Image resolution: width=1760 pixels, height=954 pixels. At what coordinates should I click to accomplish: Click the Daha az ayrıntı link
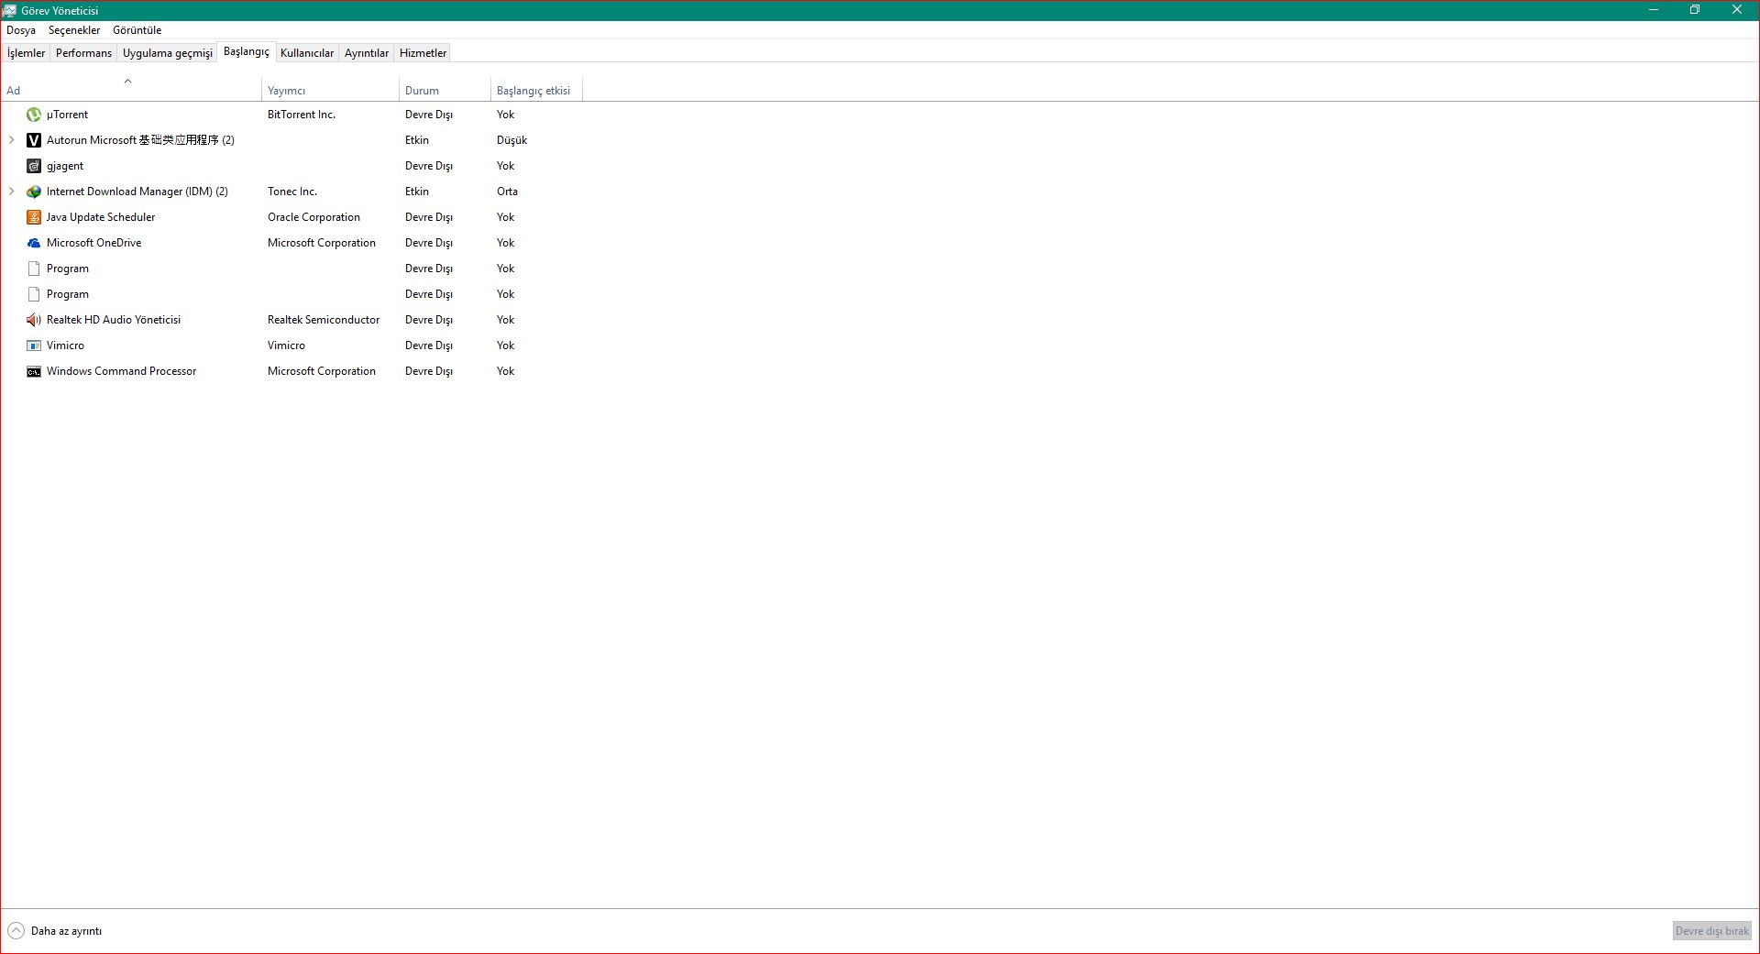[x=66, y=931]
